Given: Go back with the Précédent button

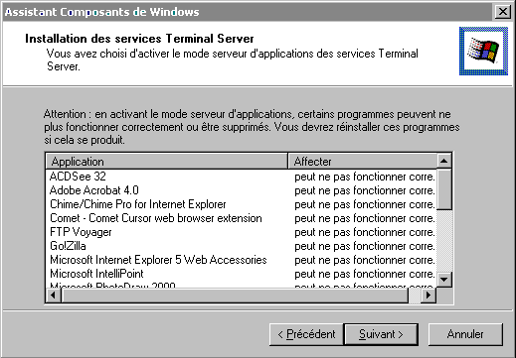Looking at the screenshot, I should (306, 334).
